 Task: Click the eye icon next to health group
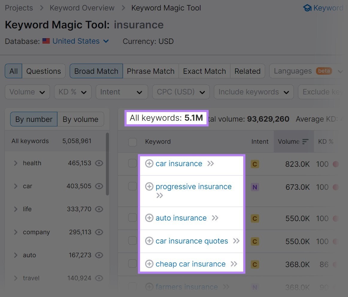pos(99,163)
